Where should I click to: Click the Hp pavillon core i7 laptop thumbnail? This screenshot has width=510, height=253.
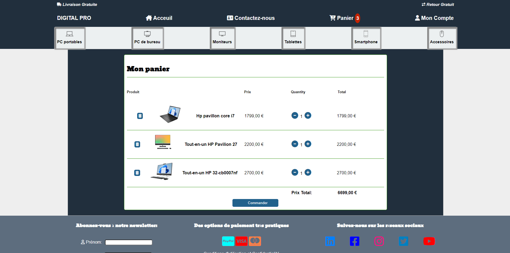pos(170,114)
